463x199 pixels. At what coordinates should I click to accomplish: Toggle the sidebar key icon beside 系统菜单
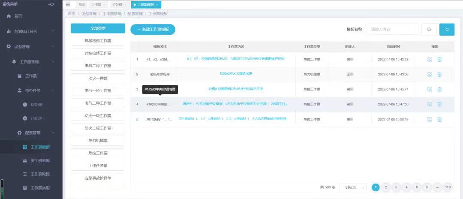[x=51, y=4]
